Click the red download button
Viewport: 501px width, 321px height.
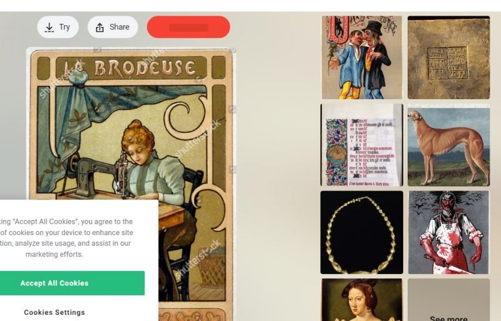189,27
